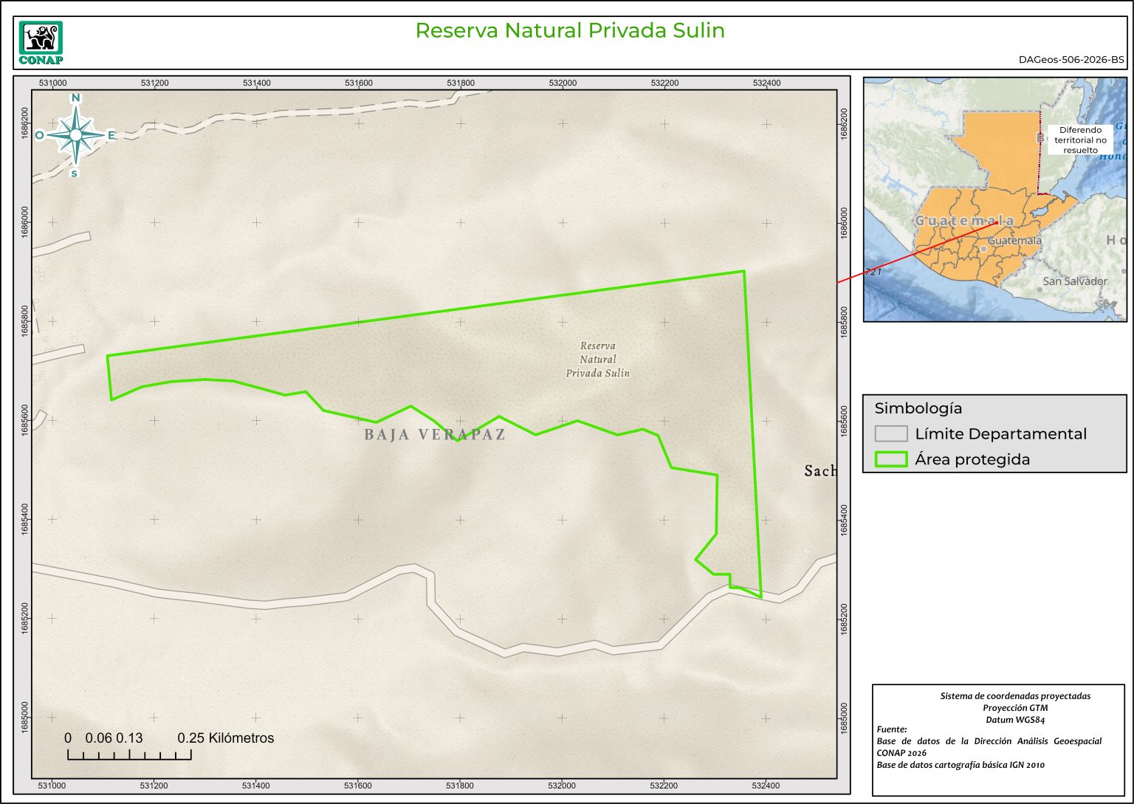
Task: Click the scale bar graphic
Action: [x=129, y=755]
